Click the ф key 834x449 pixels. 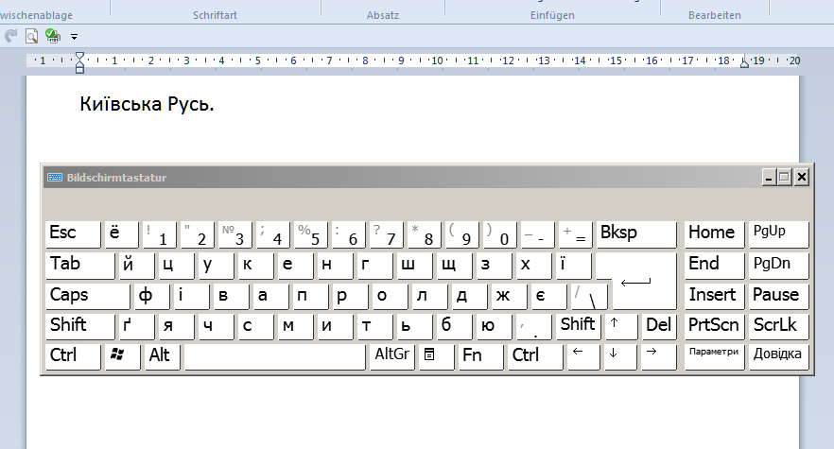[x=152, y=296]
